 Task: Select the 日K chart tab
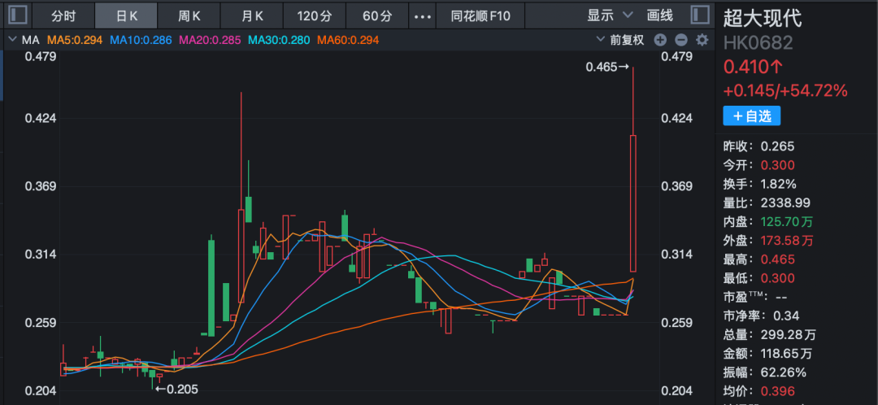pos(127,15)
